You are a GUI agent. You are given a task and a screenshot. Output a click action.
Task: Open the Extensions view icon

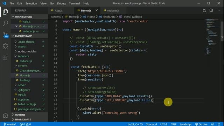[5, 57]
